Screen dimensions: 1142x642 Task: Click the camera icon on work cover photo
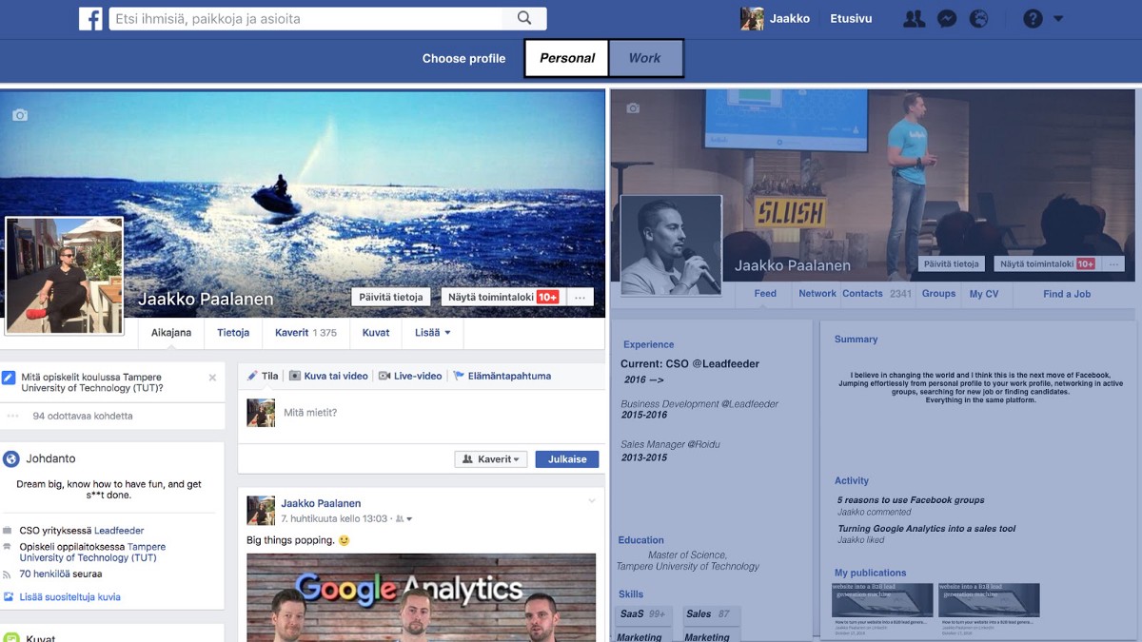point(633,108)
